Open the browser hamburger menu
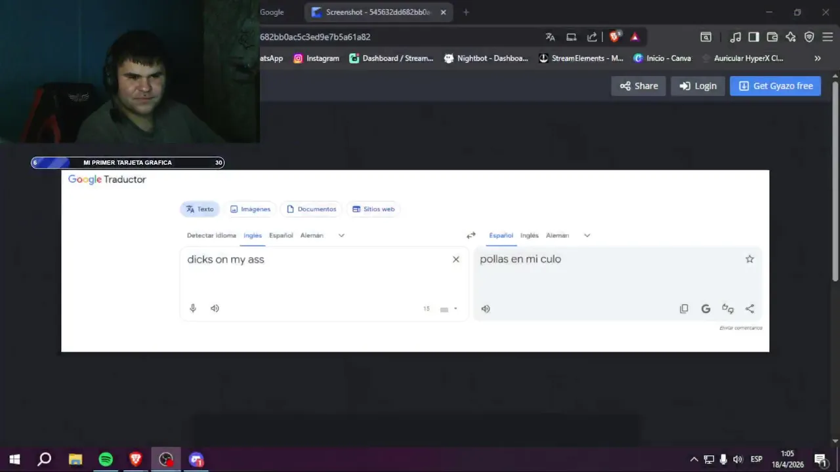Viewport: 840px width, 472px height. (x=827, y=37)
